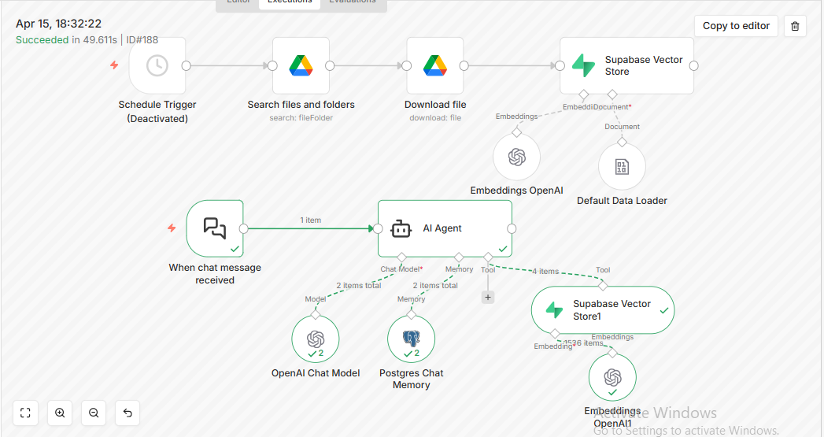Click the '4 items' connection label
Screen dimensions: 824x437
pyautogui.click(x=545, y=272)
